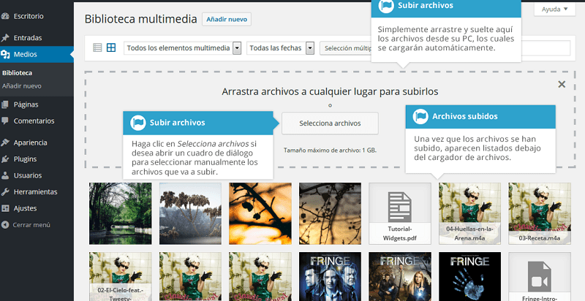
Task: Open Biblioteca submenu item
Action: [17, 73]
